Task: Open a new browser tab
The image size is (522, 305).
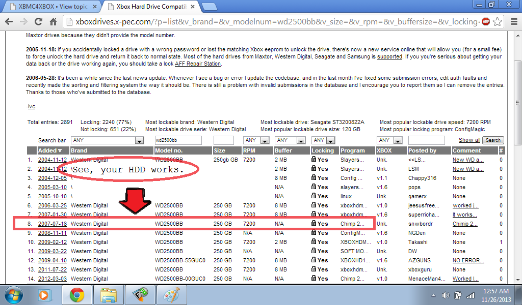Action: tap(209, 7)
